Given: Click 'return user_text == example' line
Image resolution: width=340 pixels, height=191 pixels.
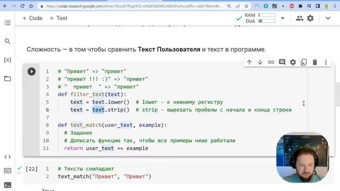Looking at the screenshot, I should click(106, 149).
